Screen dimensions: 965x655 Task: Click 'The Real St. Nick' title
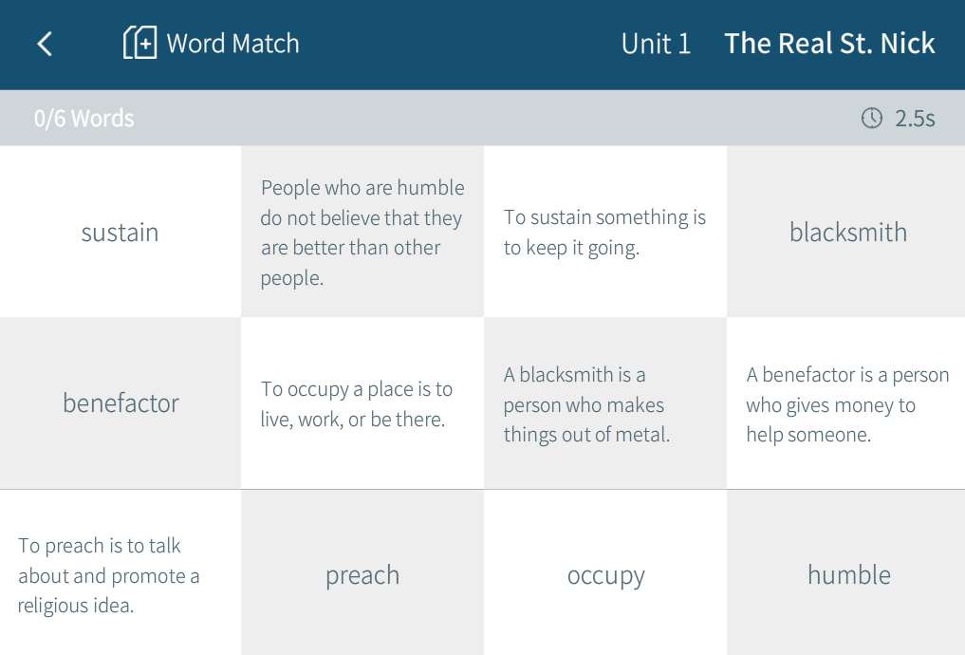(x=829, y=44)
